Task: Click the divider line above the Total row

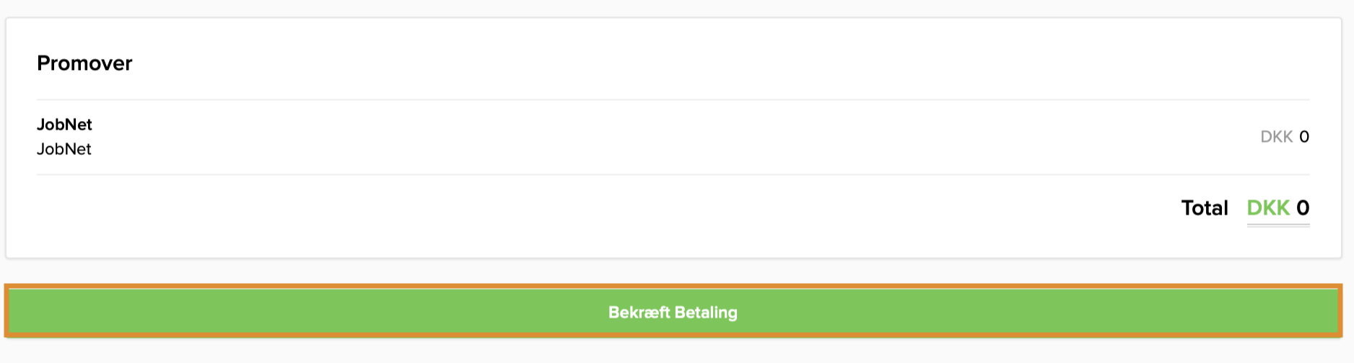Action: (673, 174)
